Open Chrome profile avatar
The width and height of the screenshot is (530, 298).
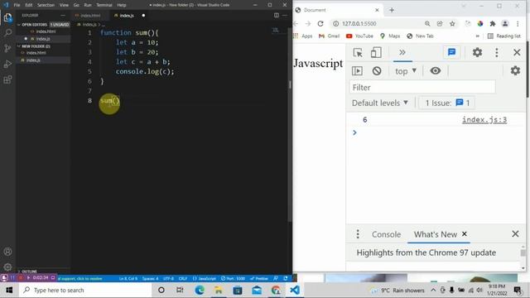[x=505, y=24]
